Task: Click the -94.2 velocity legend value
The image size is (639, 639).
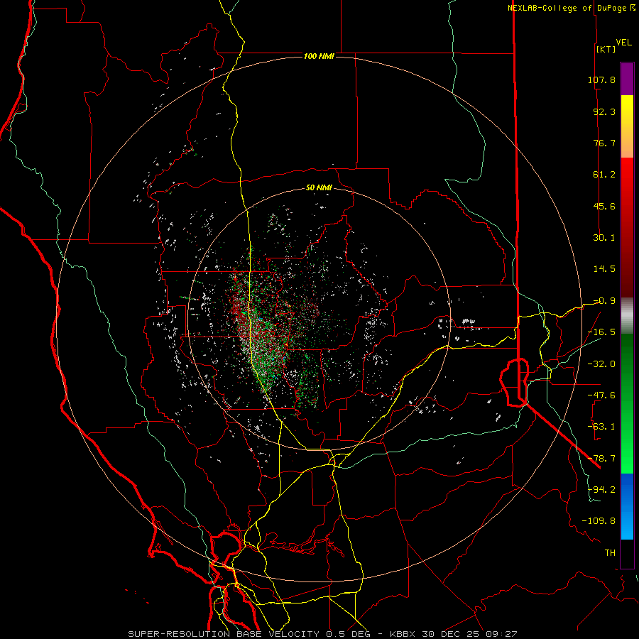Action: tap(601, 489)
